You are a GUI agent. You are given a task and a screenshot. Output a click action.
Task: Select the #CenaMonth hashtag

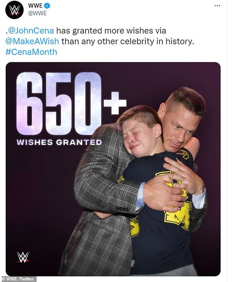(31, 52)
